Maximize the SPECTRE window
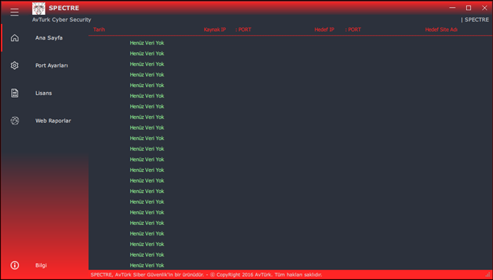493x280 pixels. [x=468, y=8]
